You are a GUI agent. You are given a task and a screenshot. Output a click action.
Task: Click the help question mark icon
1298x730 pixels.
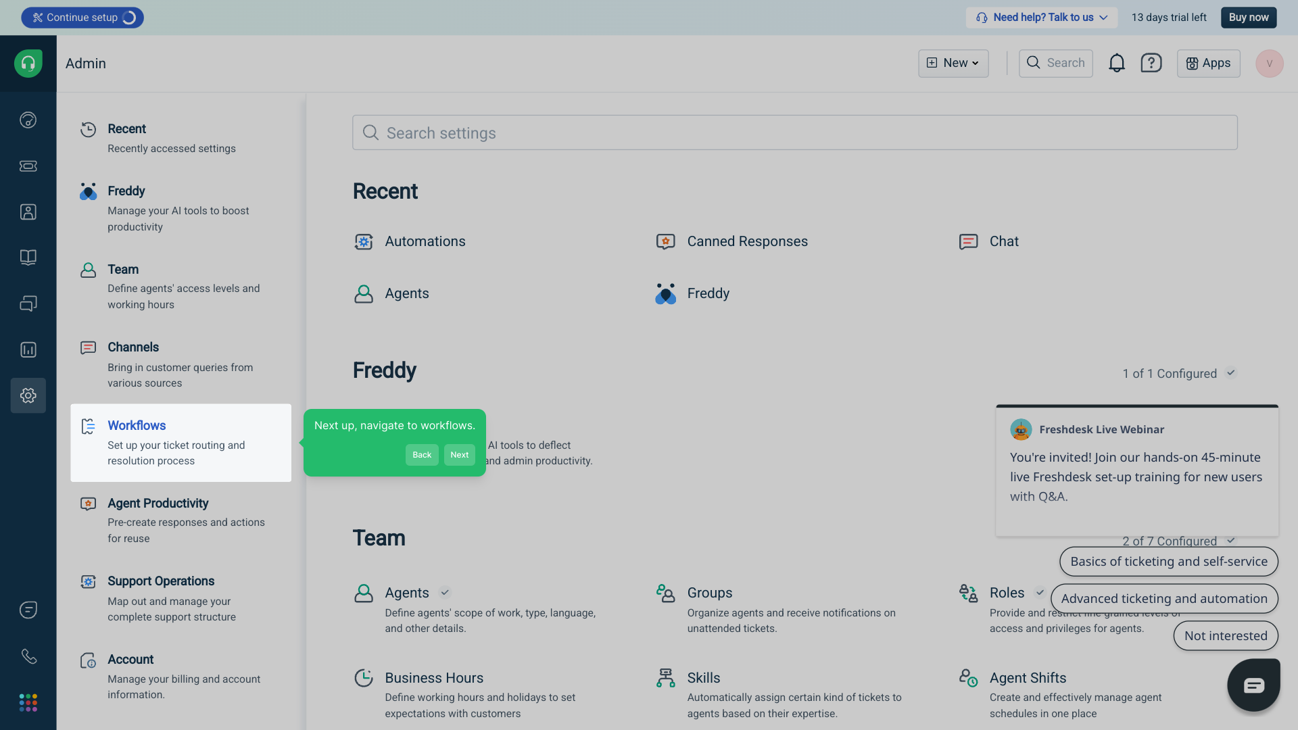(x=1151, y=64)
